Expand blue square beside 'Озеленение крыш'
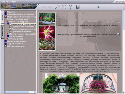Image resolution: width=125 pixels, height=94 pixels. click(x=5, y=41)
